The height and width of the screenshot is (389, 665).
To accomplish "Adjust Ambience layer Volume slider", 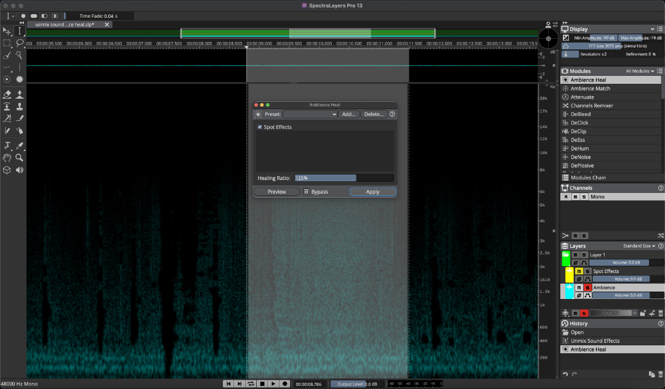I will click(627, 295).
